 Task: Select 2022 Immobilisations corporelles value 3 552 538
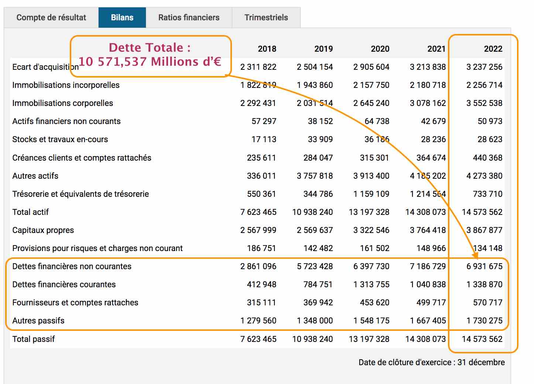coord(484,103)
